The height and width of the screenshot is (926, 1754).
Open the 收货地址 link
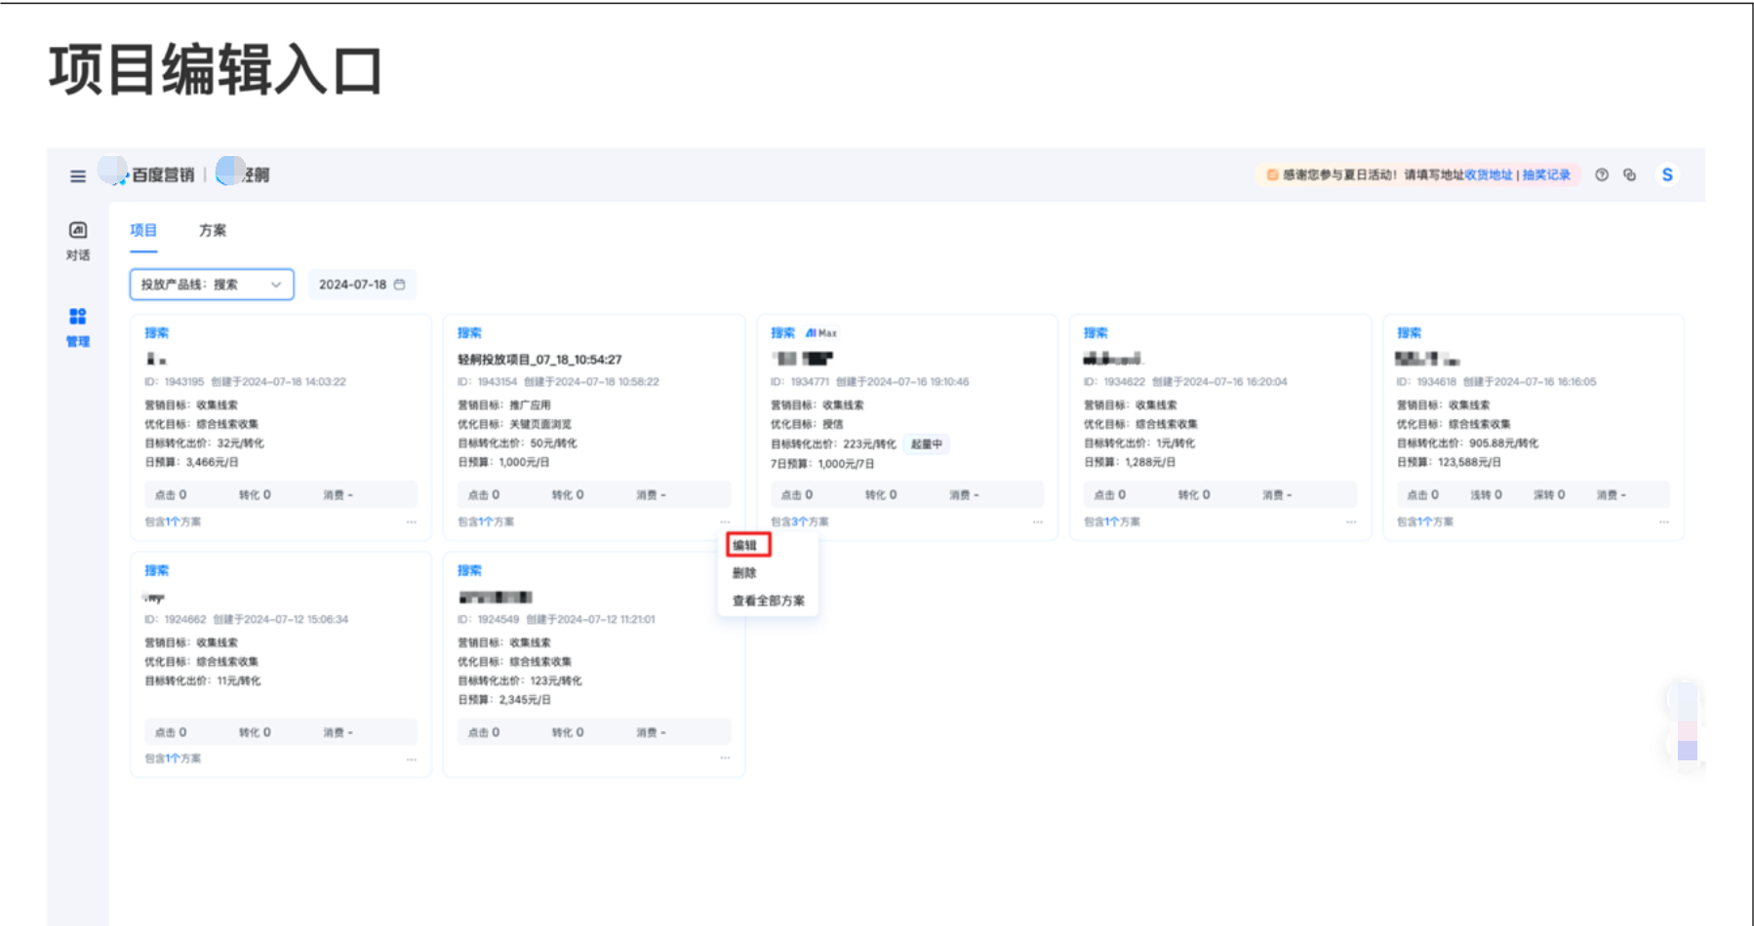[1489, 174]
